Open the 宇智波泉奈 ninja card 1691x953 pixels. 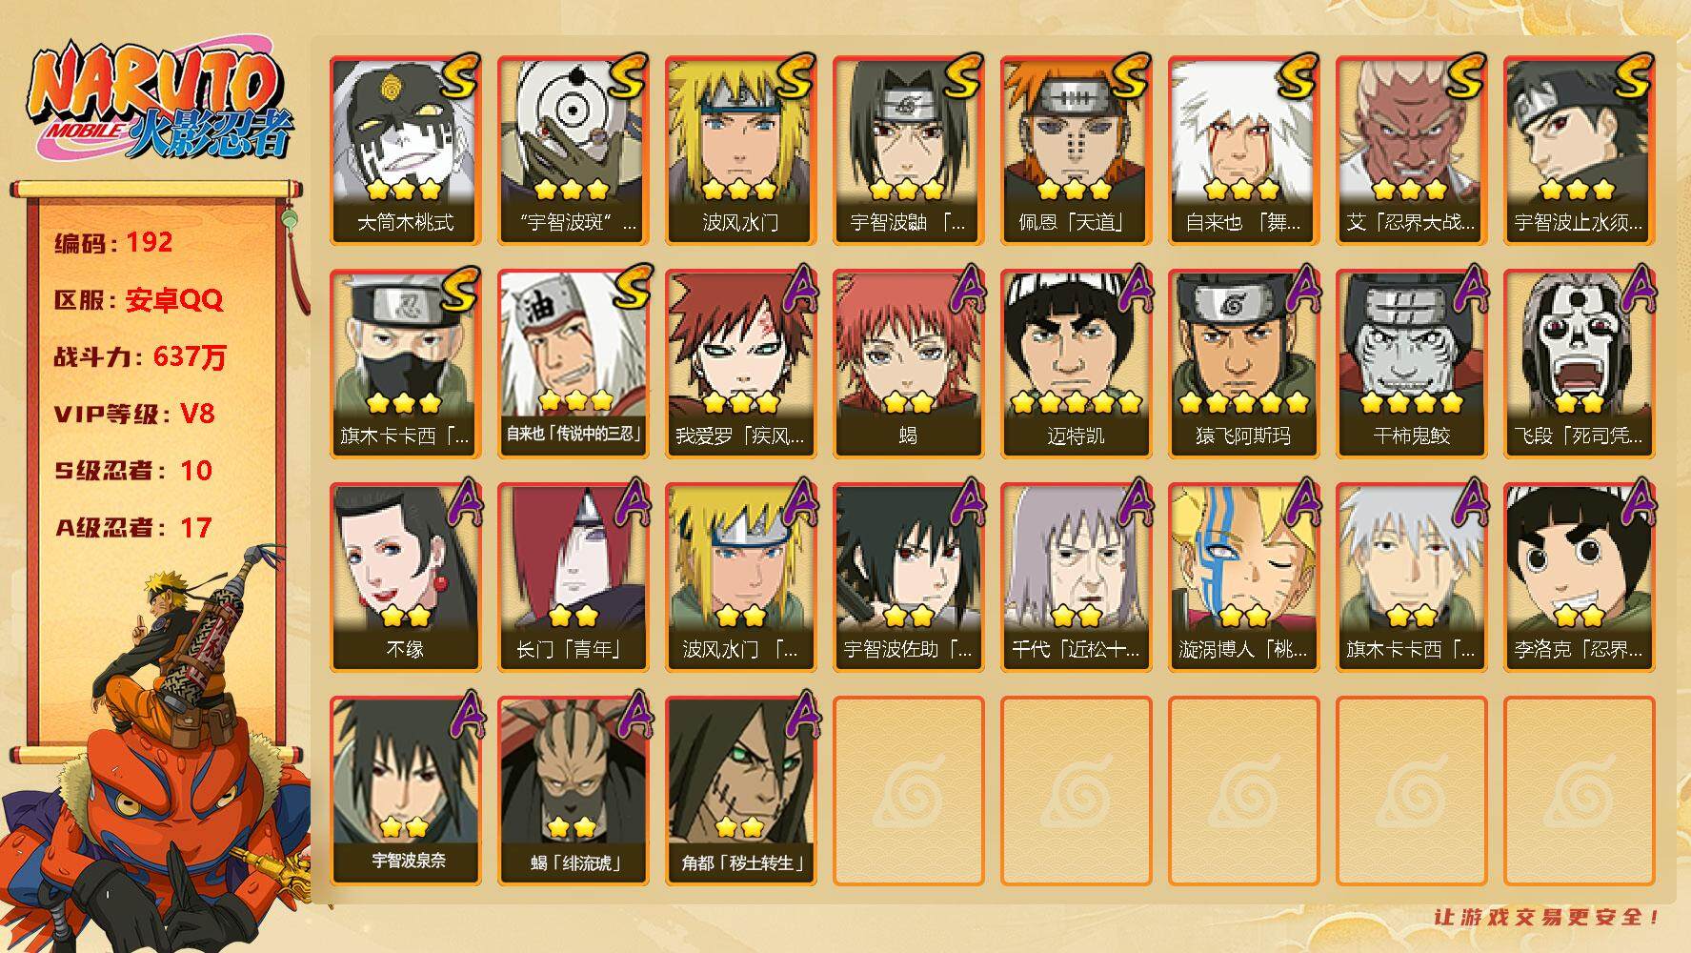coord(405,791)
